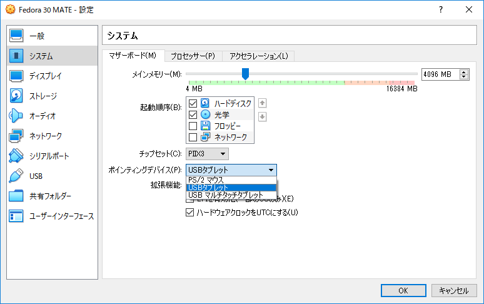Open ストレージ disk icon
The image size is (484, 304).
(16, 96)
